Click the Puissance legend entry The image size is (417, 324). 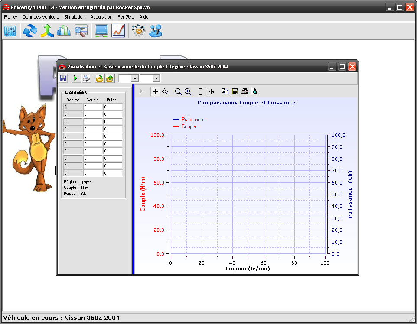[192, 120]
